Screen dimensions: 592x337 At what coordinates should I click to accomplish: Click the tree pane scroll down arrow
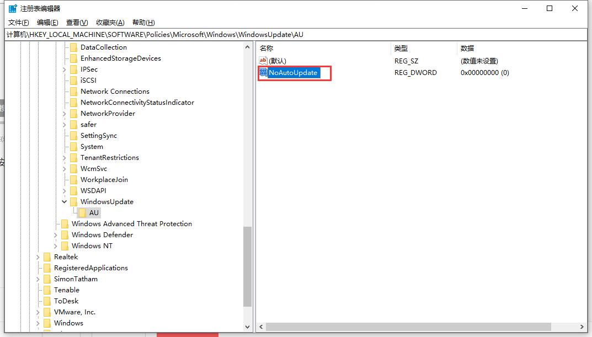point(247,327)
